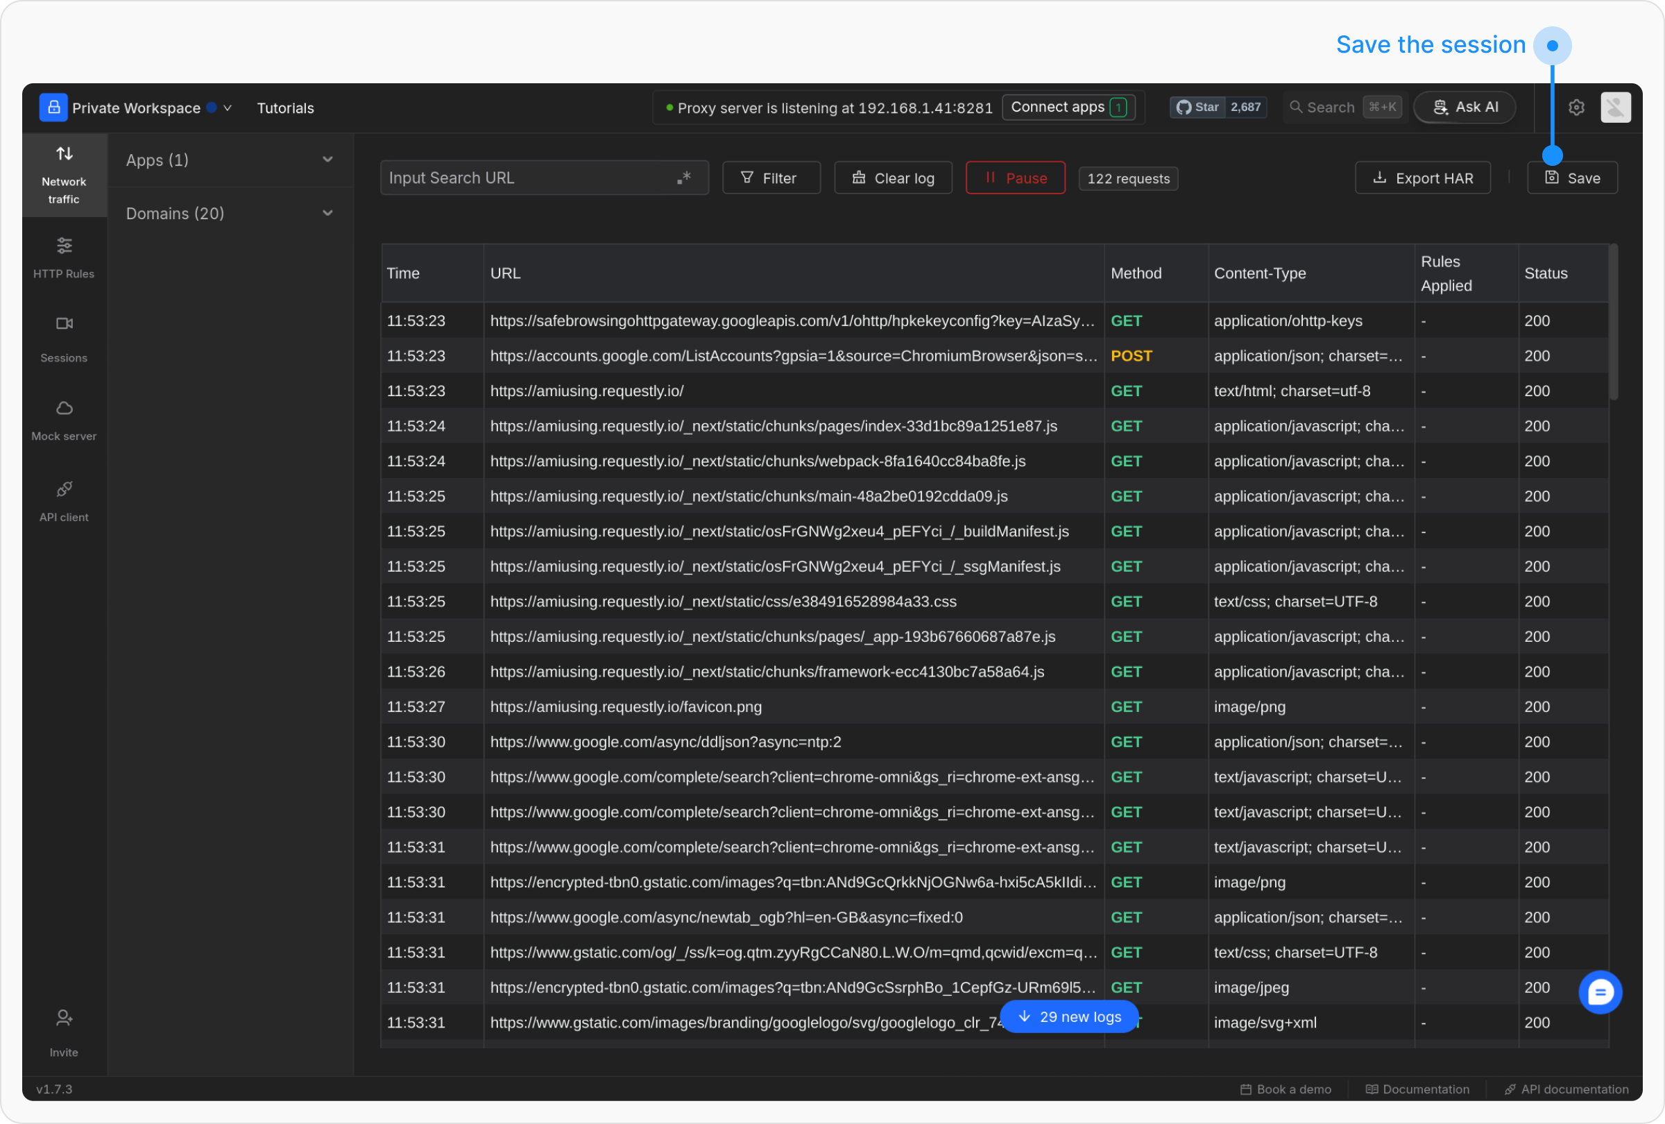Pause the traffic logging
1665x1124 pixels.
click(x=1014, y=178)
